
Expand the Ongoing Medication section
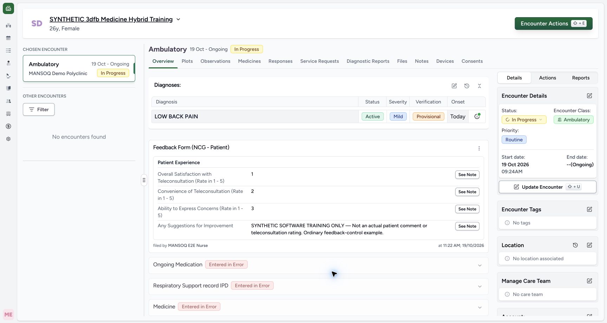[480, 265]
